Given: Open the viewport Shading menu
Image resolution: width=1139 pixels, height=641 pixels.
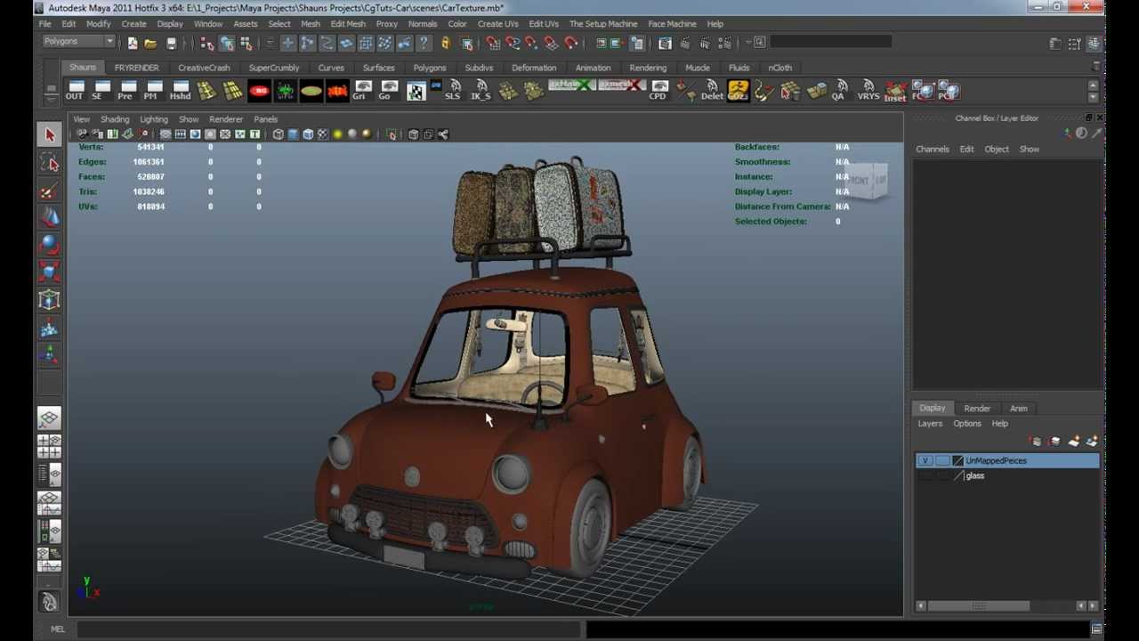Looking at the screenshot, I should click(x=115, y=119).
